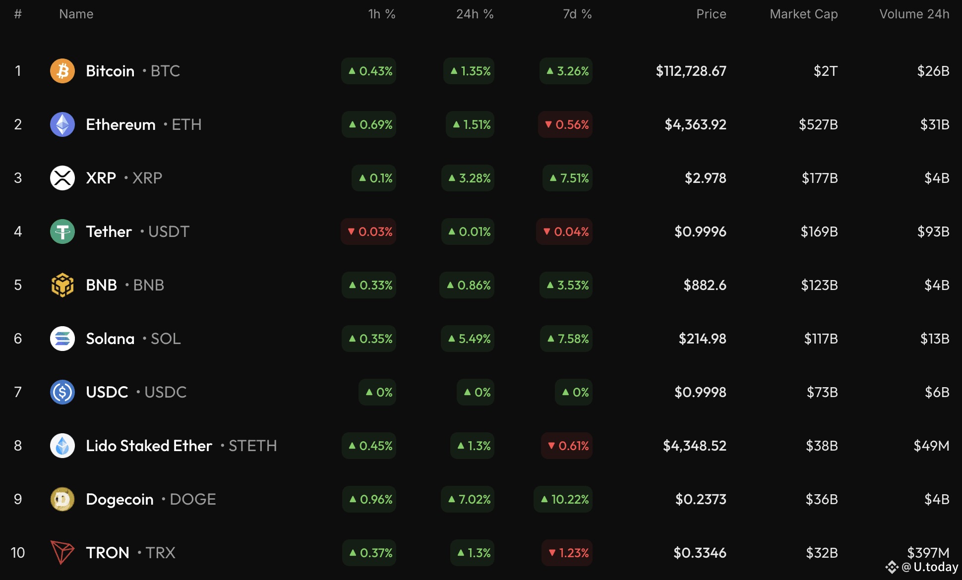Click XRP's 7d change badge 7.51%
This screenshot has height=580, width=962.
point(568,178)
